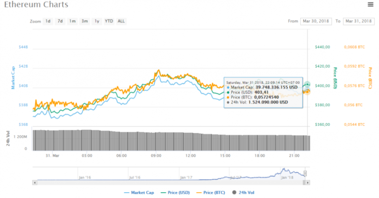The height and width of the screenshot is (198, 379).
Task: Select the 1d zoom range
Action: point(48,21)
